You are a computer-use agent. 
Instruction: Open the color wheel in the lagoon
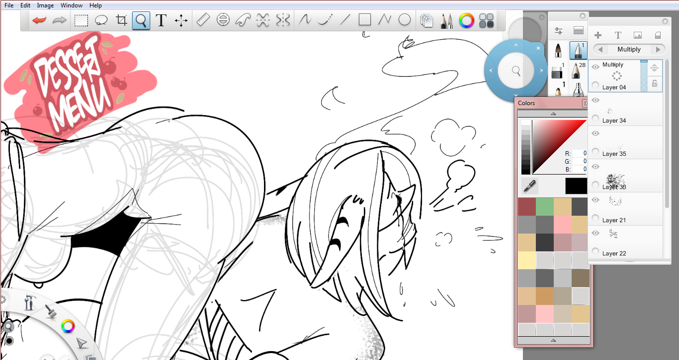[x=68, y=326]
